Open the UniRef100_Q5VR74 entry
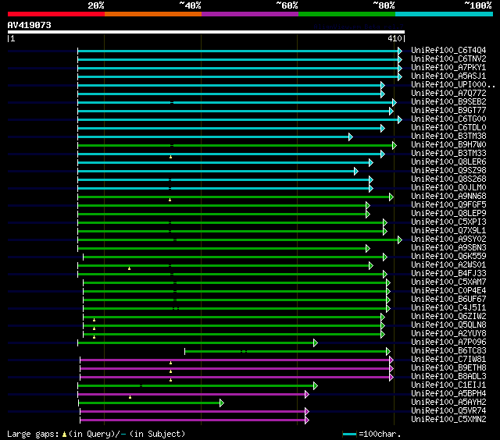500x440 pixels. tap(448, 411)
